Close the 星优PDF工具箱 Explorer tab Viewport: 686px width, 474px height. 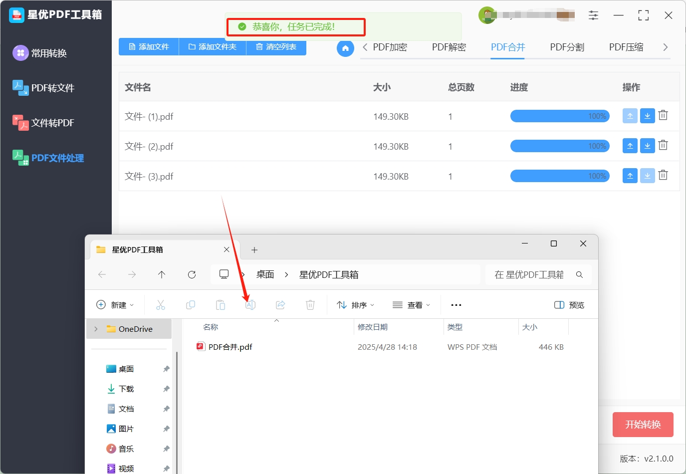(x=227, y=249)
